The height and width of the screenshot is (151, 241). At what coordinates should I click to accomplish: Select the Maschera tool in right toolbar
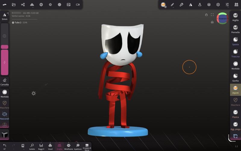coord(235,102)
